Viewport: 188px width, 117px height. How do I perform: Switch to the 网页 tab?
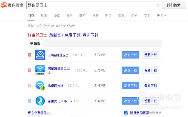point(31,16)
